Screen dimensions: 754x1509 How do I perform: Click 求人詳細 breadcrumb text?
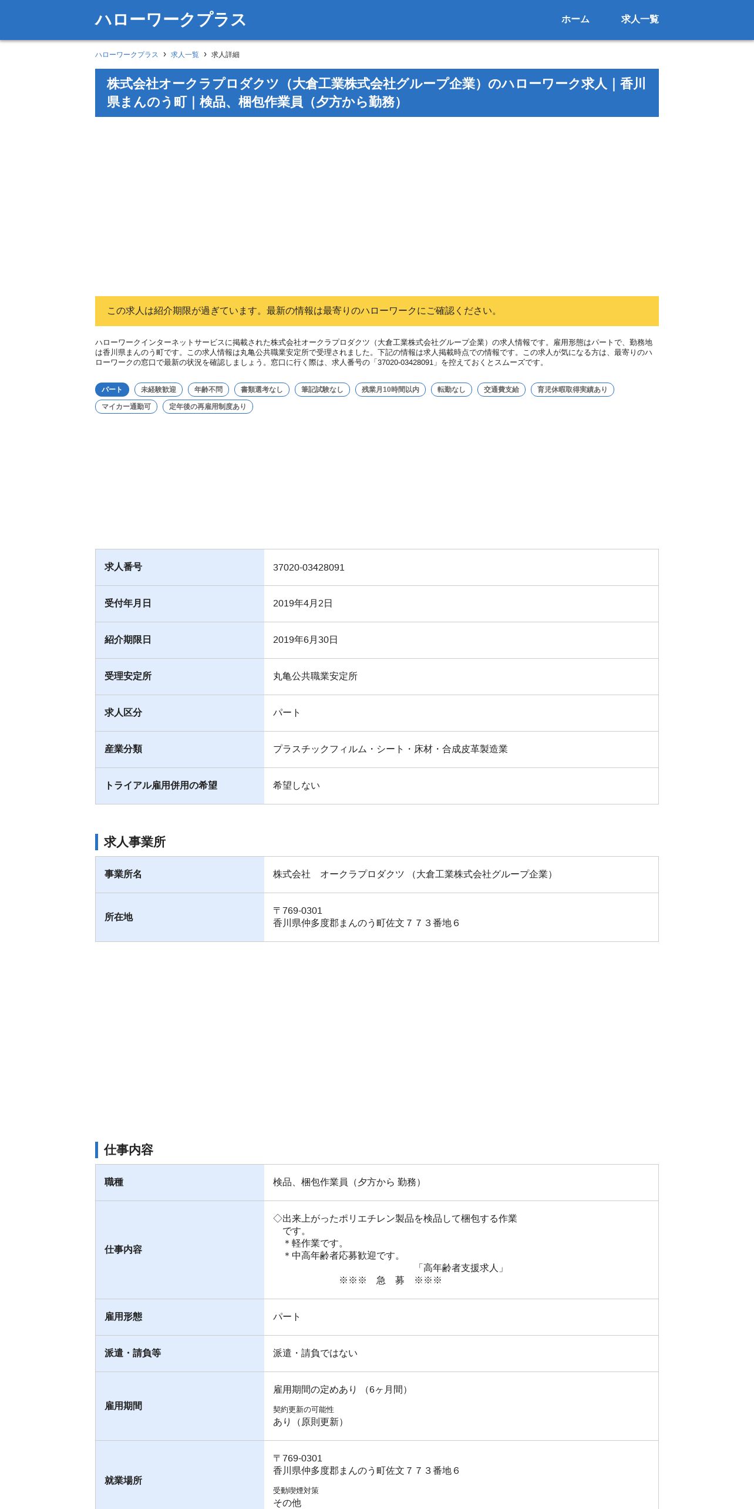click(x=225, y=55)
